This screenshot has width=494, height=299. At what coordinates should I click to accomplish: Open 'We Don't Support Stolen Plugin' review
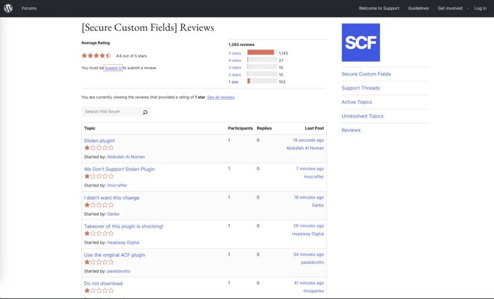(119, 169)
